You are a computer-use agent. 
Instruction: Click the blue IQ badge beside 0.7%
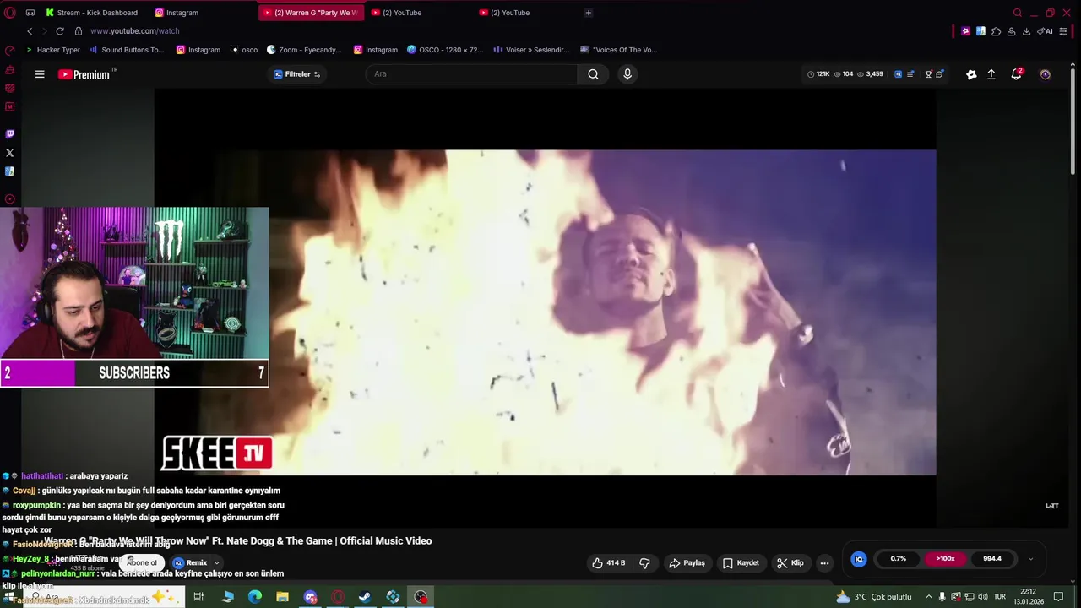click(x=859, y=559)
